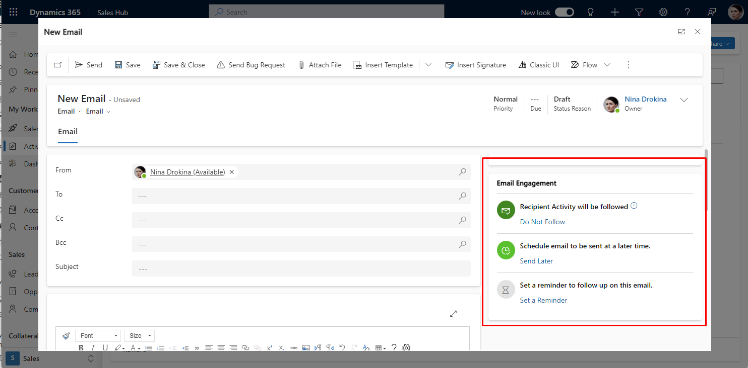
Task: Click the Send Later link
Action: point(536,261)
